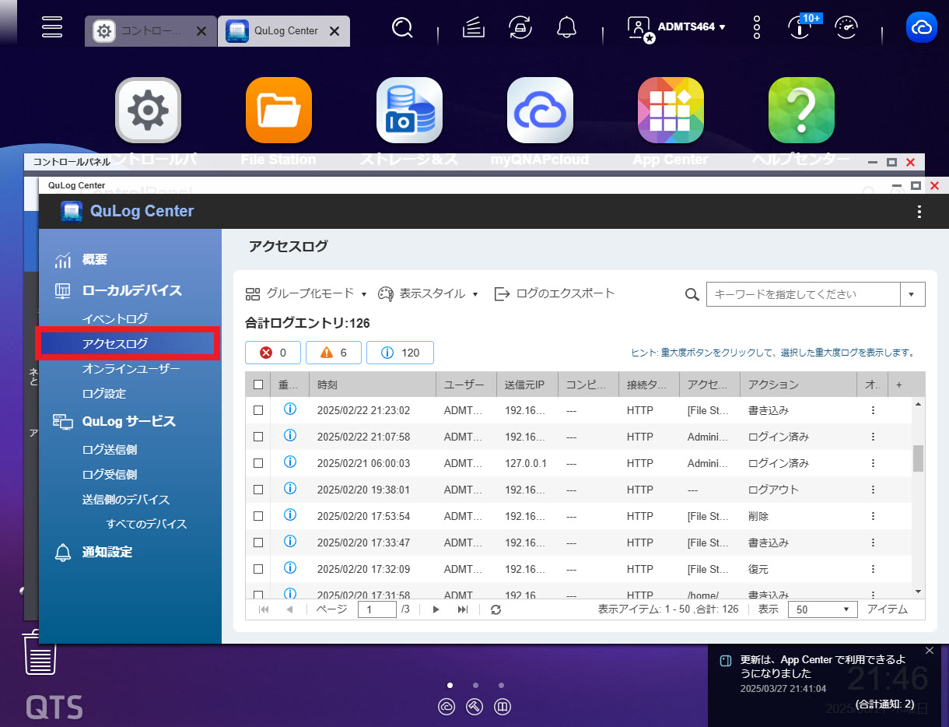Image resolution: width=949 pixels, height=727 pixels.
Task: Open the search magnifier in top bar
Action: tap(402, 29)
